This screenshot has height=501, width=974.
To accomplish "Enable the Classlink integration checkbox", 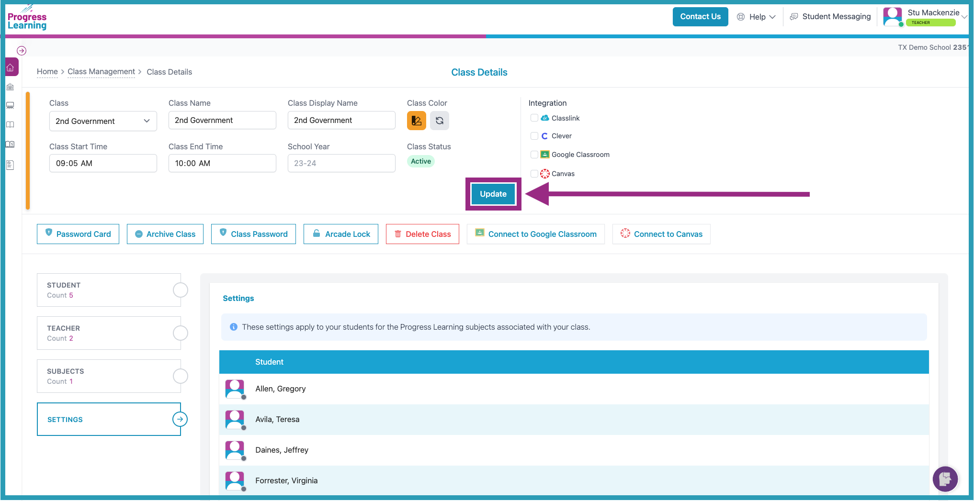I will click(534, 118).
